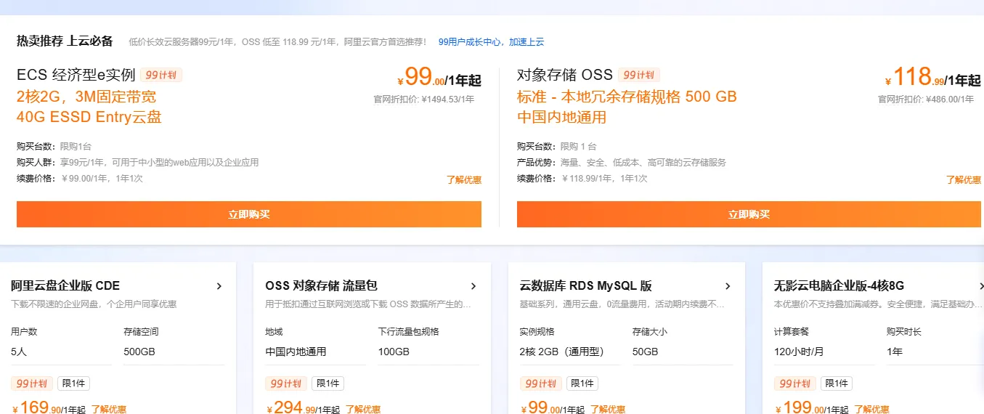Click the 限1件 tag in RDS MySQL card
Viewport: 984px width, 414px height.
(582, 383)
